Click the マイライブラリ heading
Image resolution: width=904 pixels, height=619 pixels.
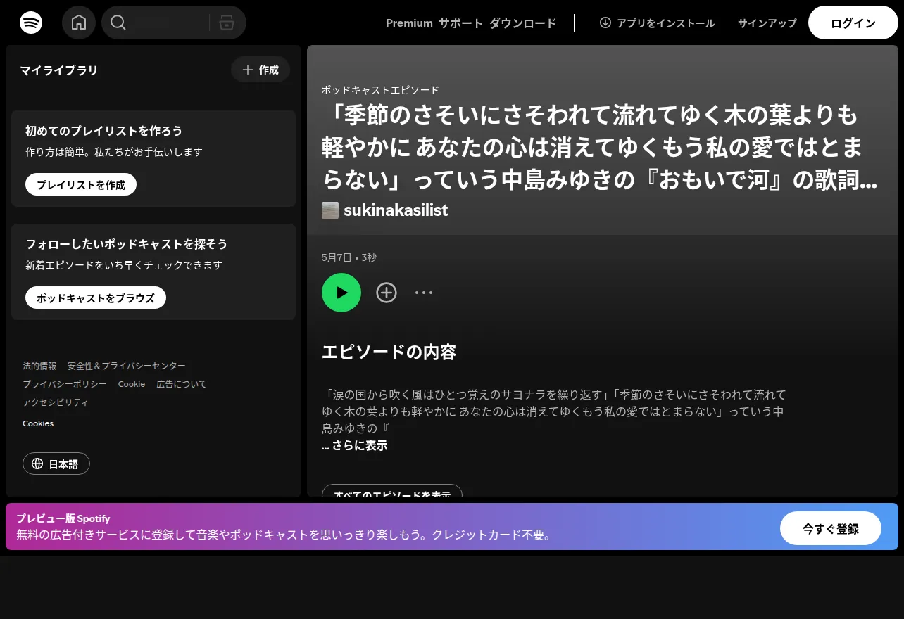point(59,70)
